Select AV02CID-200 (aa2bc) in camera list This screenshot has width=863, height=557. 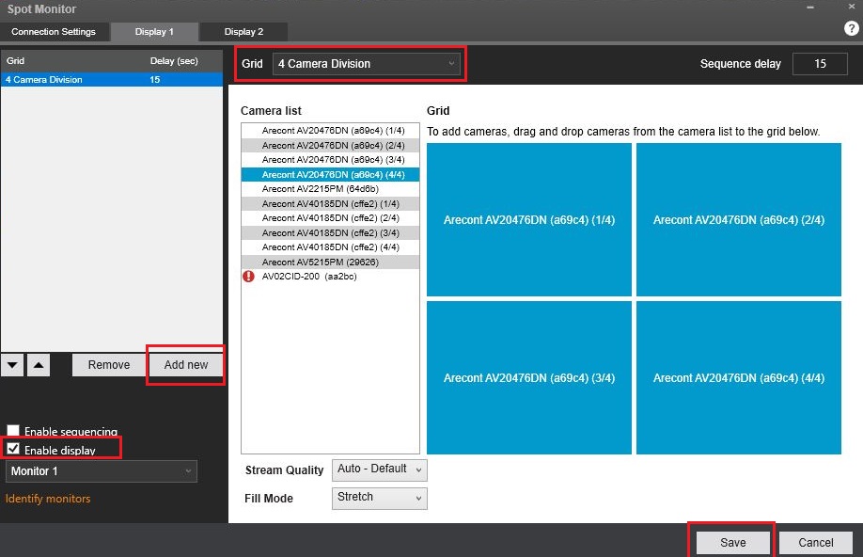(330, 277)
